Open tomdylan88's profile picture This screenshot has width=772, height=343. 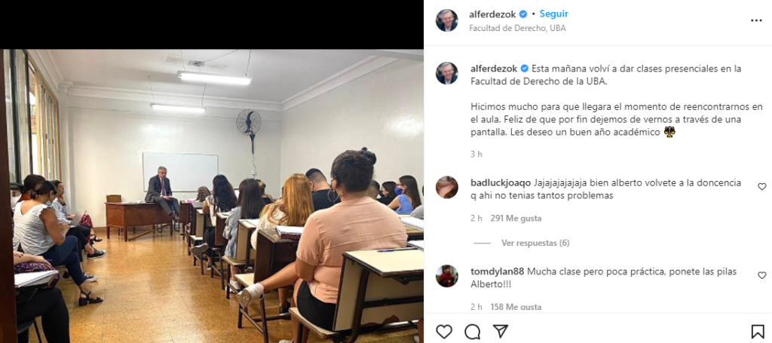[x=447, y=276]
